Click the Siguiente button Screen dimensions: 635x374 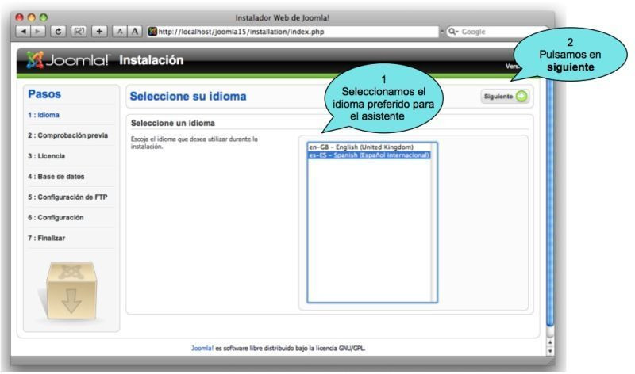click(506, 96)
